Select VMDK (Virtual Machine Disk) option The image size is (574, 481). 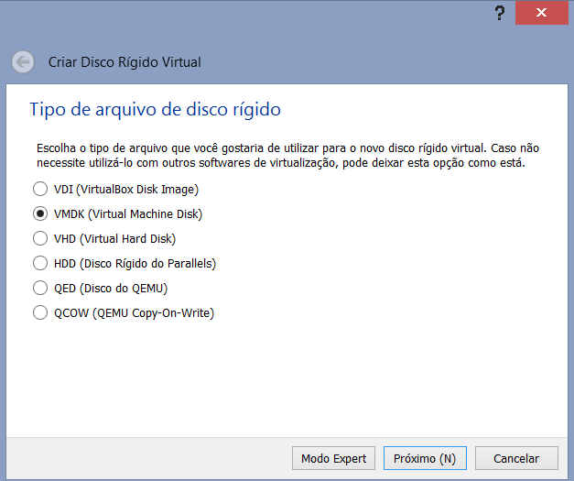tap(117, 214)
